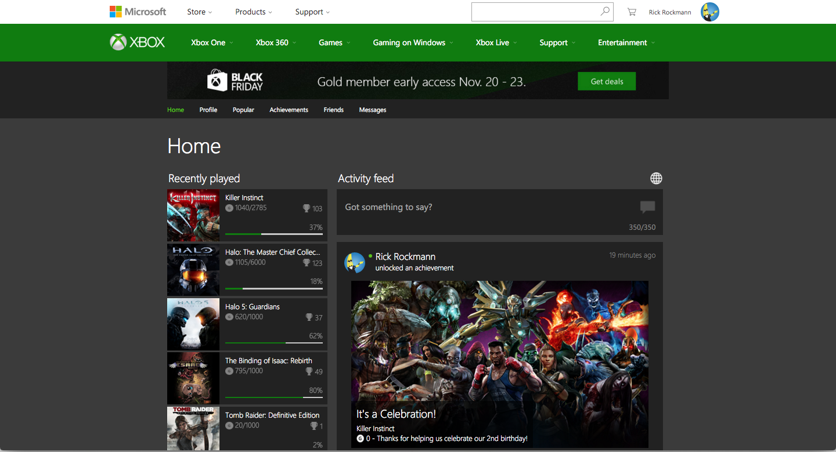The image size is (836, 452).
Task: Click the Xbox logo in green bar
Action: coord(138,42)
